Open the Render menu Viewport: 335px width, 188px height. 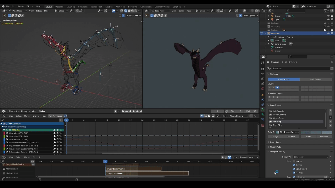21,6
